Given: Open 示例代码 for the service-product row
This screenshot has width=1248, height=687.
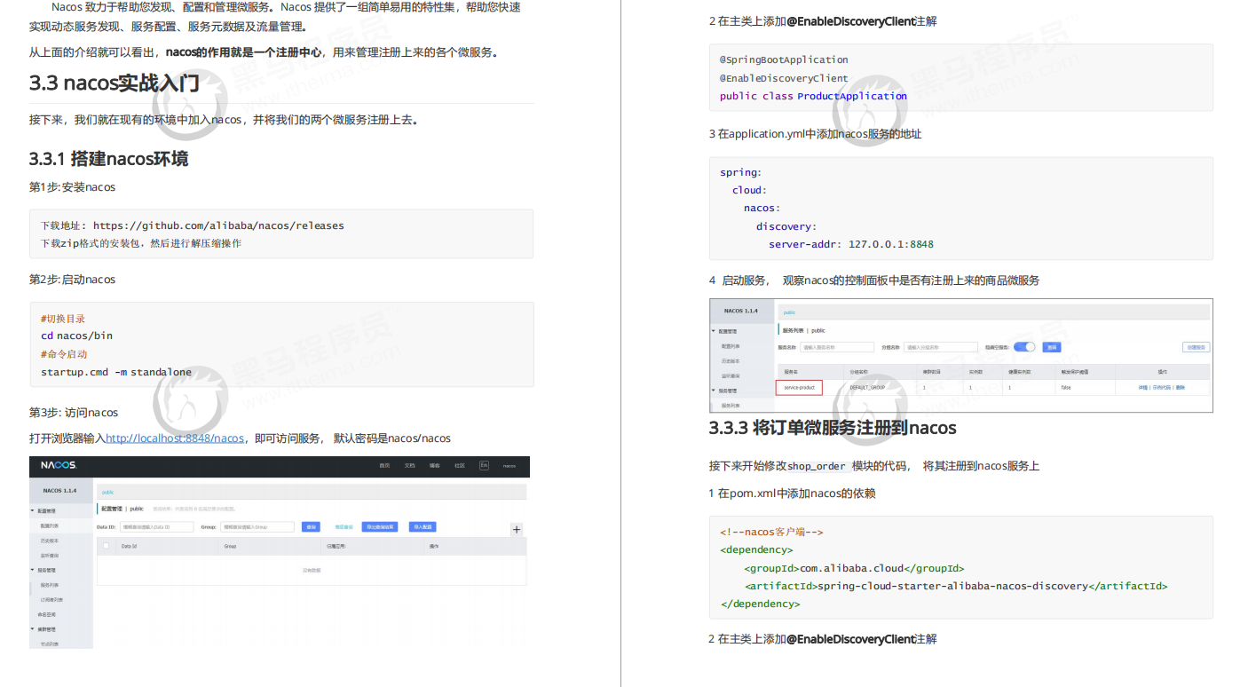Looking at the screenshot, I should [1162, 388].
